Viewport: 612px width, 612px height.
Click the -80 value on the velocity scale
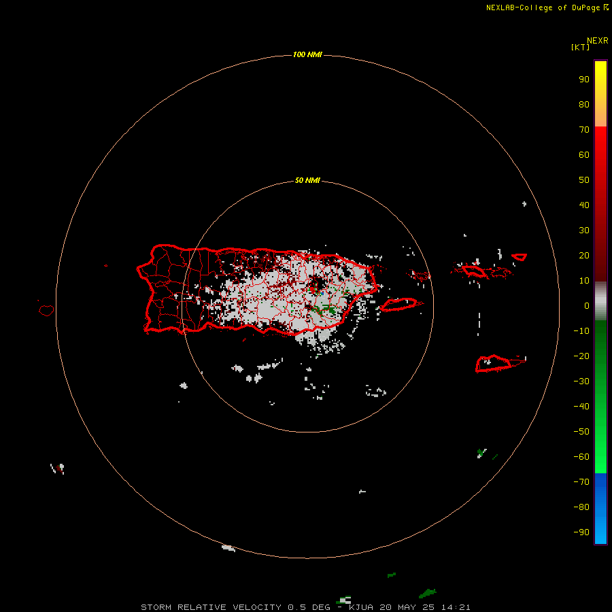tap(581, 507)
